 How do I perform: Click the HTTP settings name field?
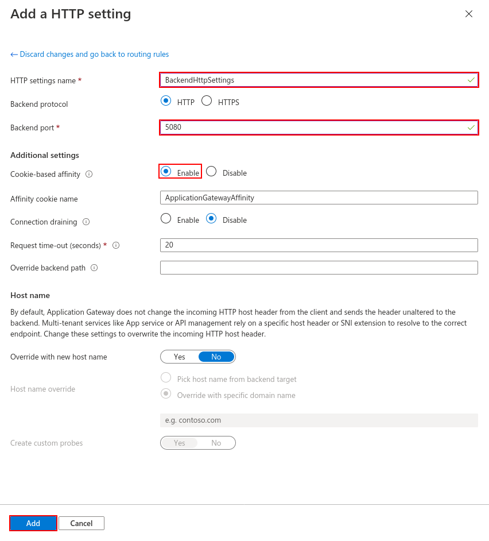(x=319, y=80)
